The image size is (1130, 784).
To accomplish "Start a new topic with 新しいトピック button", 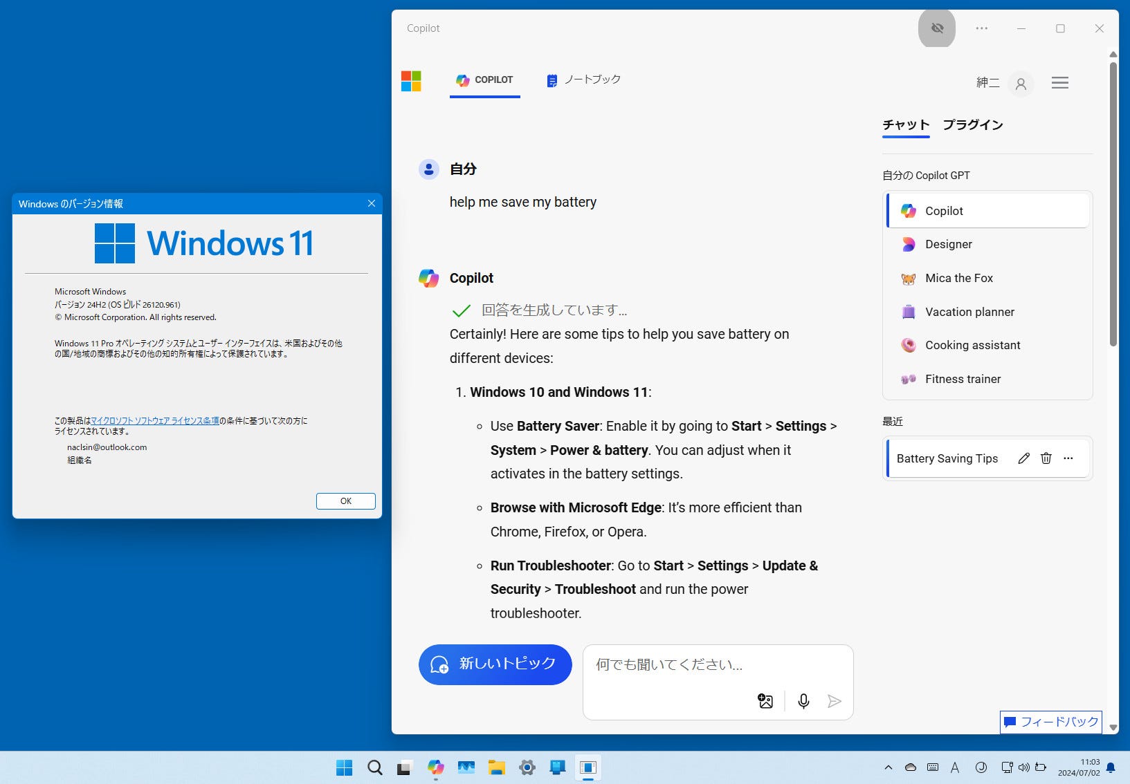I will (x=495, y=664).
